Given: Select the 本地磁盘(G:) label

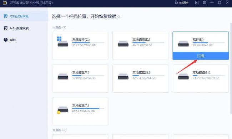Looking at the screenshot, I should (x=141, y=72).
